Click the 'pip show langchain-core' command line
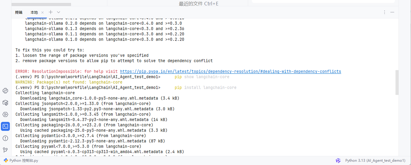This screenshot has width=411, height=165. 202,77
